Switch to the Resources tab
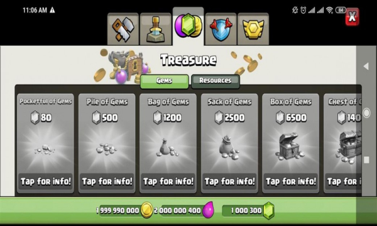 [x=216, y=81]
